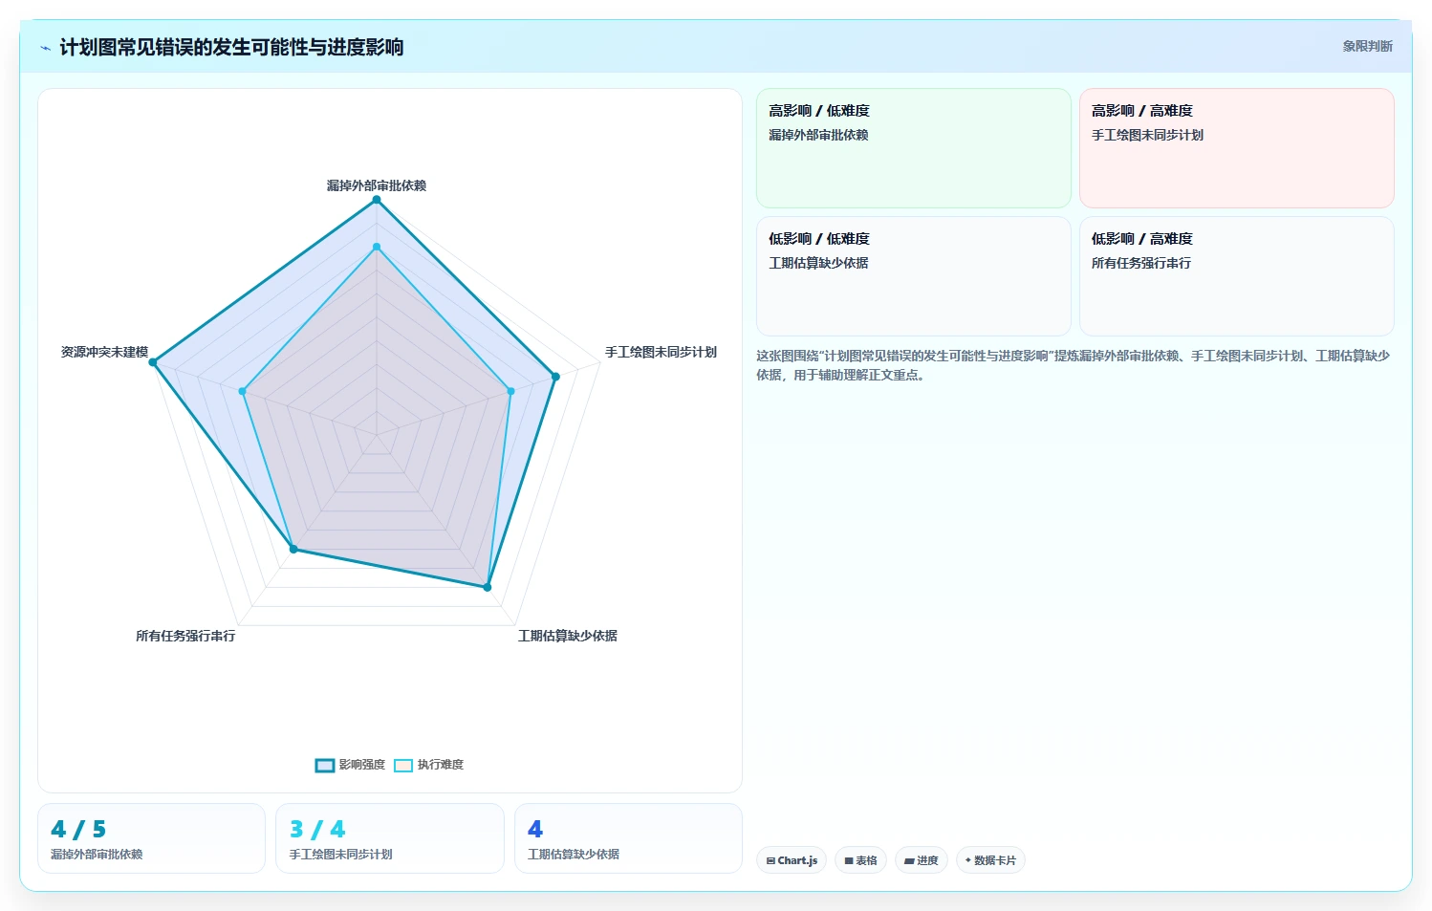Image resolution: width=1432 pixels, height=911 pixels.
Task: Select the 进度 tag
Action: pos(922,860)
